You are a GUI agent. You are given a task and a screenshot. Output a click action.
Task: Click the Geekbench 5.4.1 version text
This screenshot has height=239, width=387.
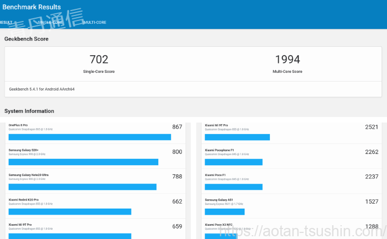click(x=42, y=89)
